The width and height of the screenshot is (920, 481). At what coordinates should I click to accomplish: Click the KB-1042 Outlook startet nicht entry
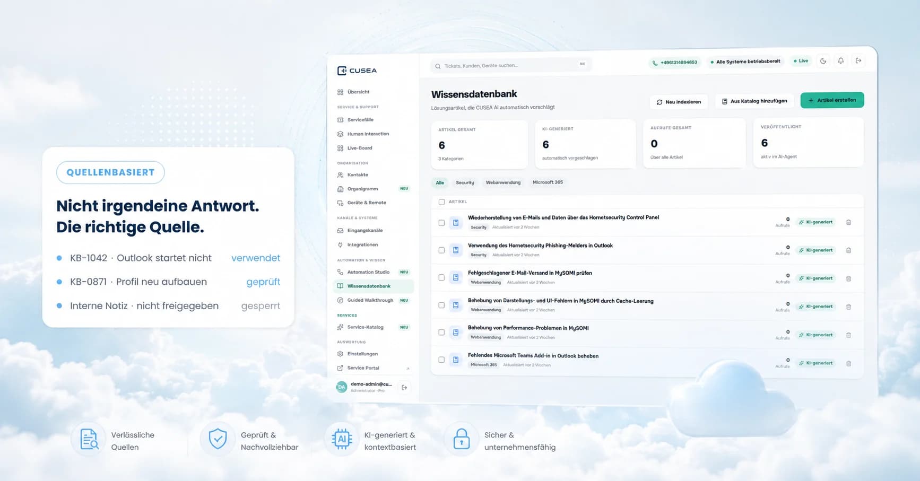pos(169,258)
